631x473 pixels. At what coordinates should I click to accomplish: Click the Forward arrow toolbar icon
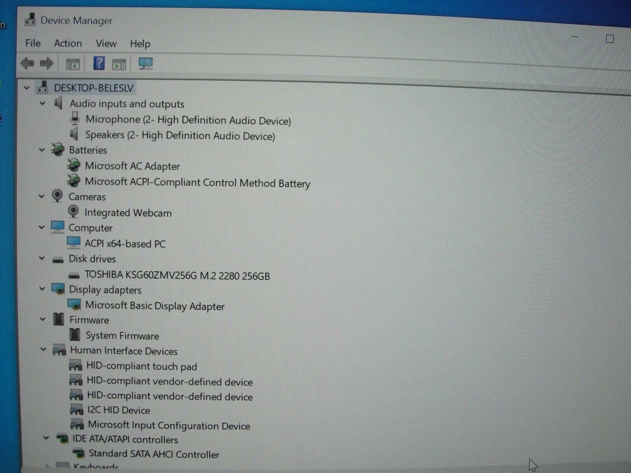[47, 63]
